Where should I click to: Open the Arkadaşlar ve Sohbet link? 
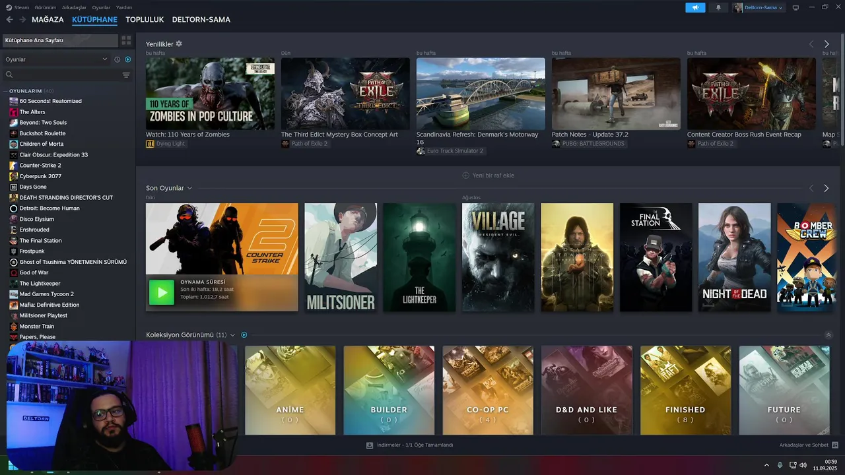[804, 445]
